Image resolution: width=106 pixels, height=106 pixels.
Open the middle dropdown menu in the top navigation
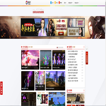point(70,3)
